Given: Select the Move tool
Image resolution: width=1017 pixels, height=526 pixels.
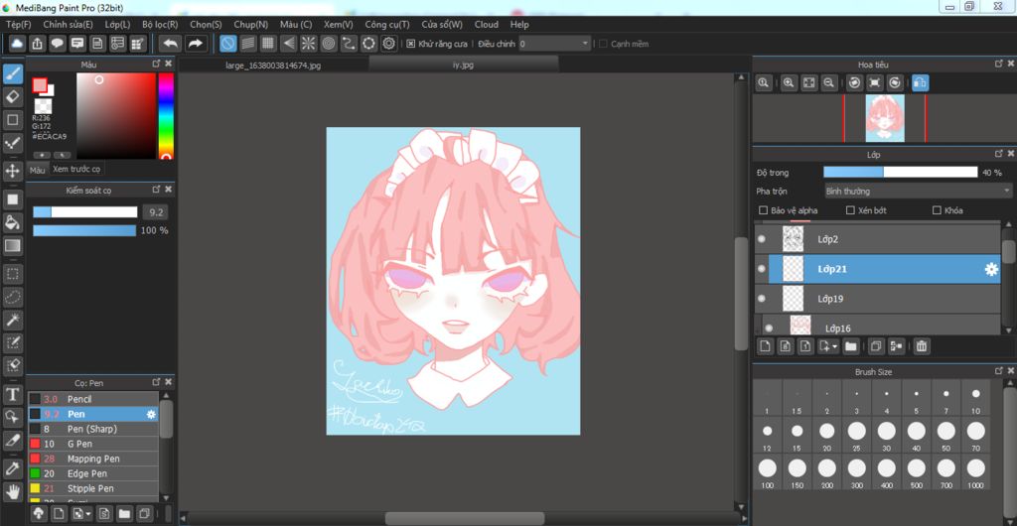Looking at the screenshot, I should [x=12, y=171].
